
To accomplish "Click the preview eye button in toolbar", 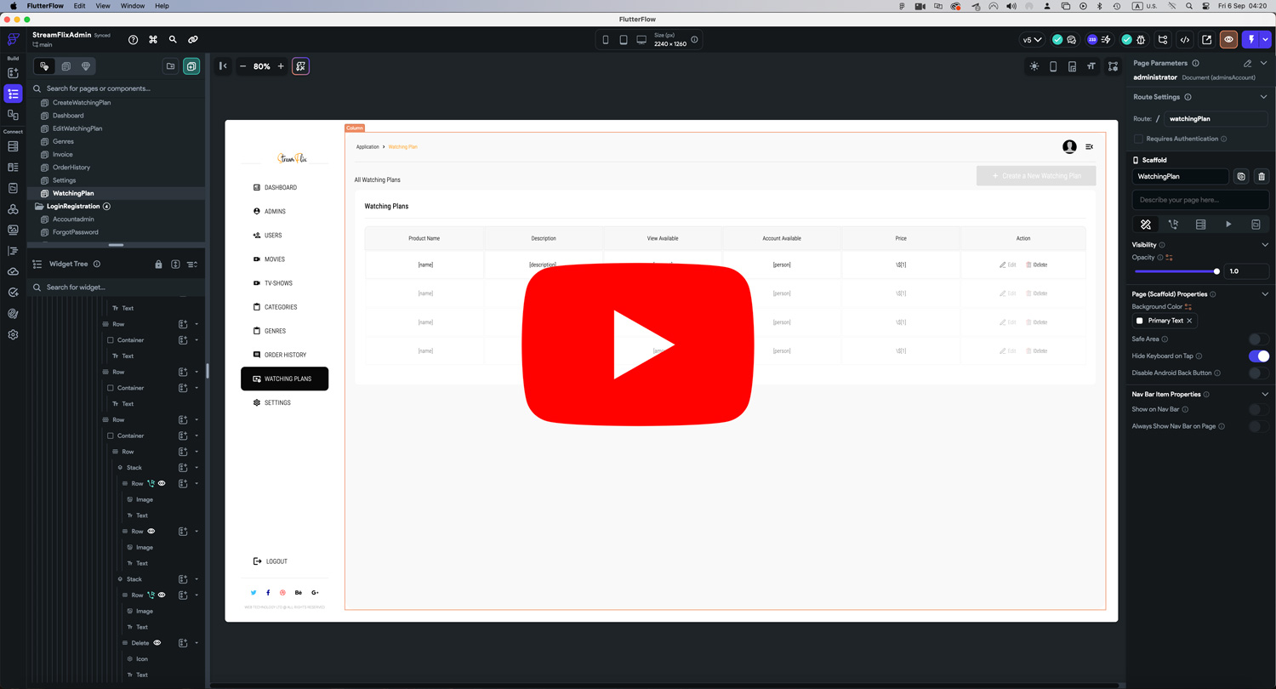I will tap(1228, 39).
